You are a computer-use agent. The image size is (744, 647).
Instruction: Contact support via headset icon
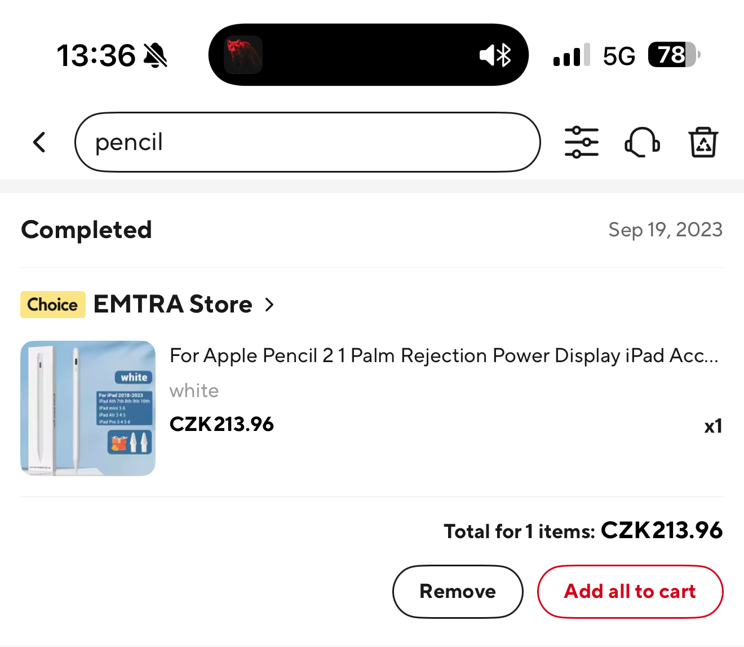642,142
